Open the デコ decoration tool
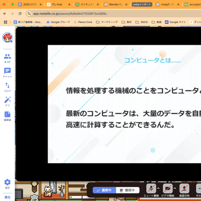Viewport: 201px width, 201px height. (8, 102)
